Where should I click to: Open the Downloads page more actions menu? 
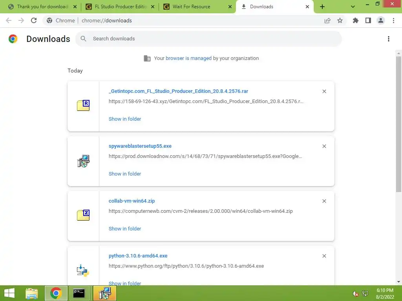click(389, 39)
